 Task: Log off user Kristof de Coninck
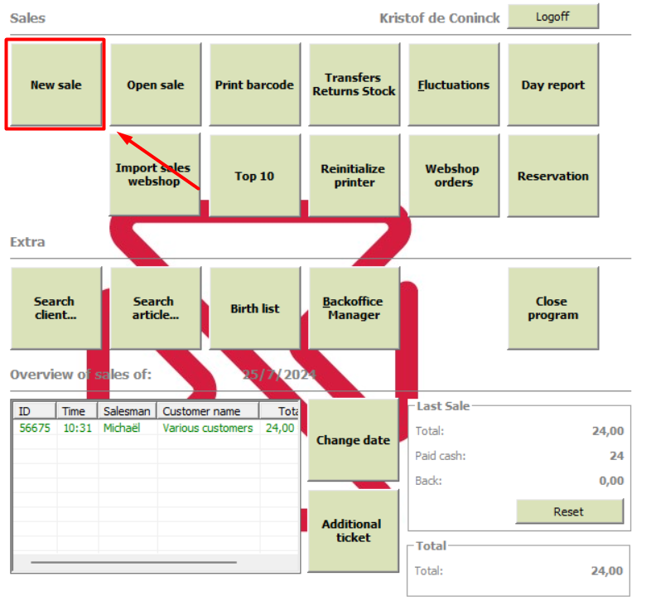[x=553, y=17]
